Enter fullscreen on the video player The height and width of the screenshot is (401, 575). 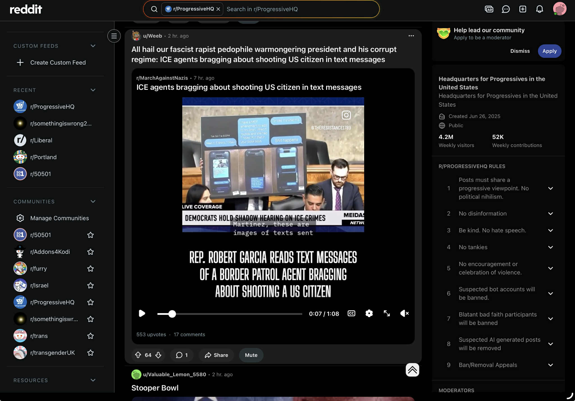(x=387, y=313)
